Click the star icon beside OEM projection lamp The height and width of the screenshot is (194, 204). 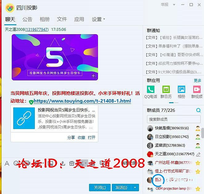[x=198, y=189]
